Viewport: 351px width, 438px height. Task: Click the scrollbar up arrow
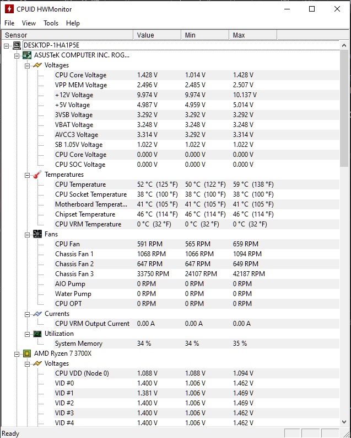[x=344, y=45]
